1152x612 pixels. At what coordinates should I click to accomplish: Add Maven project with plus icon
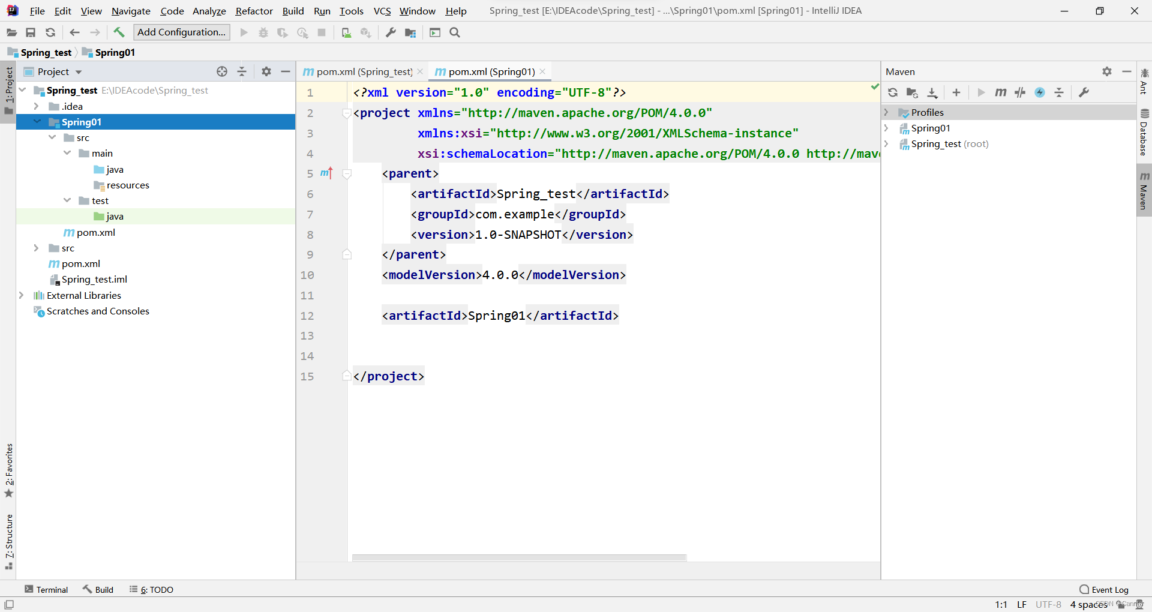956,92
